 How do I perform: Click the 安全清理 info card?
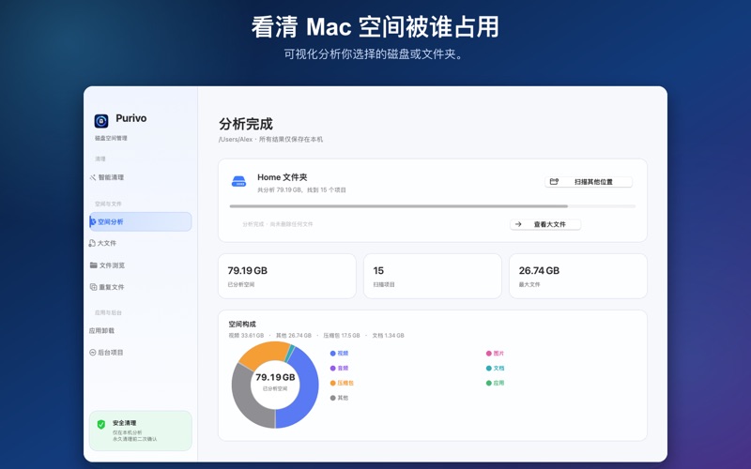click(x=140, y=431)
